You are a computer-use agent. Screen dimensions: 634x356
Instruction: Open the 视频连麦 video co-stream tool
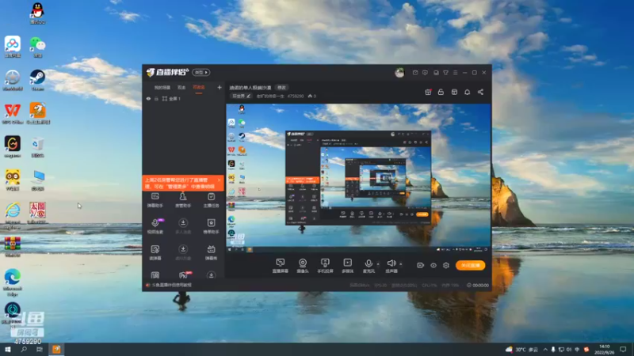[155, 226]
